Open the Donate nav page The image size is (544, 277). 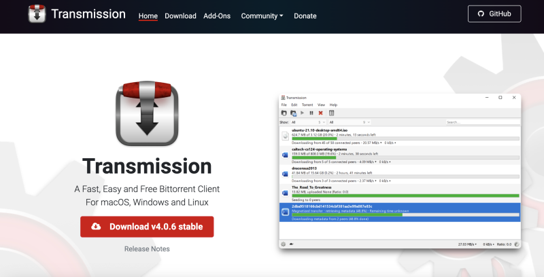pos(305,16)
